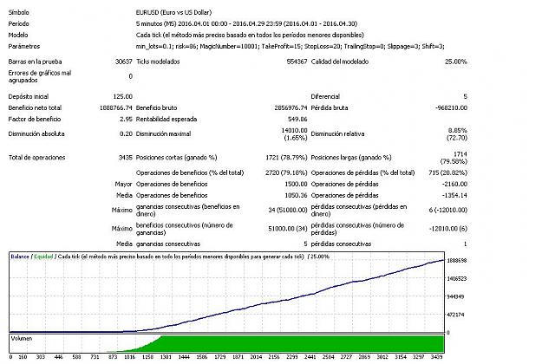Click the x-axis tick label 3439

[x=436, y=357]
